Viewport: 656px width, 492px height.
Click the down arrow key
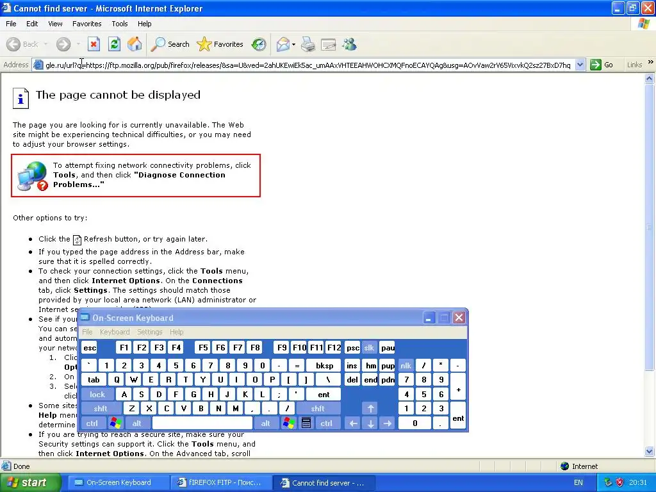[x=371, y=423]
